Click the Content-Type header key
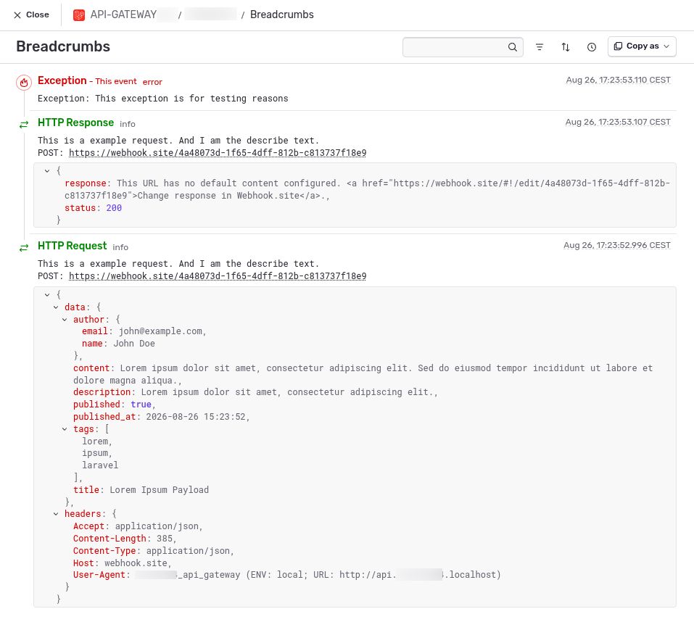 click(x=104, y=551)
